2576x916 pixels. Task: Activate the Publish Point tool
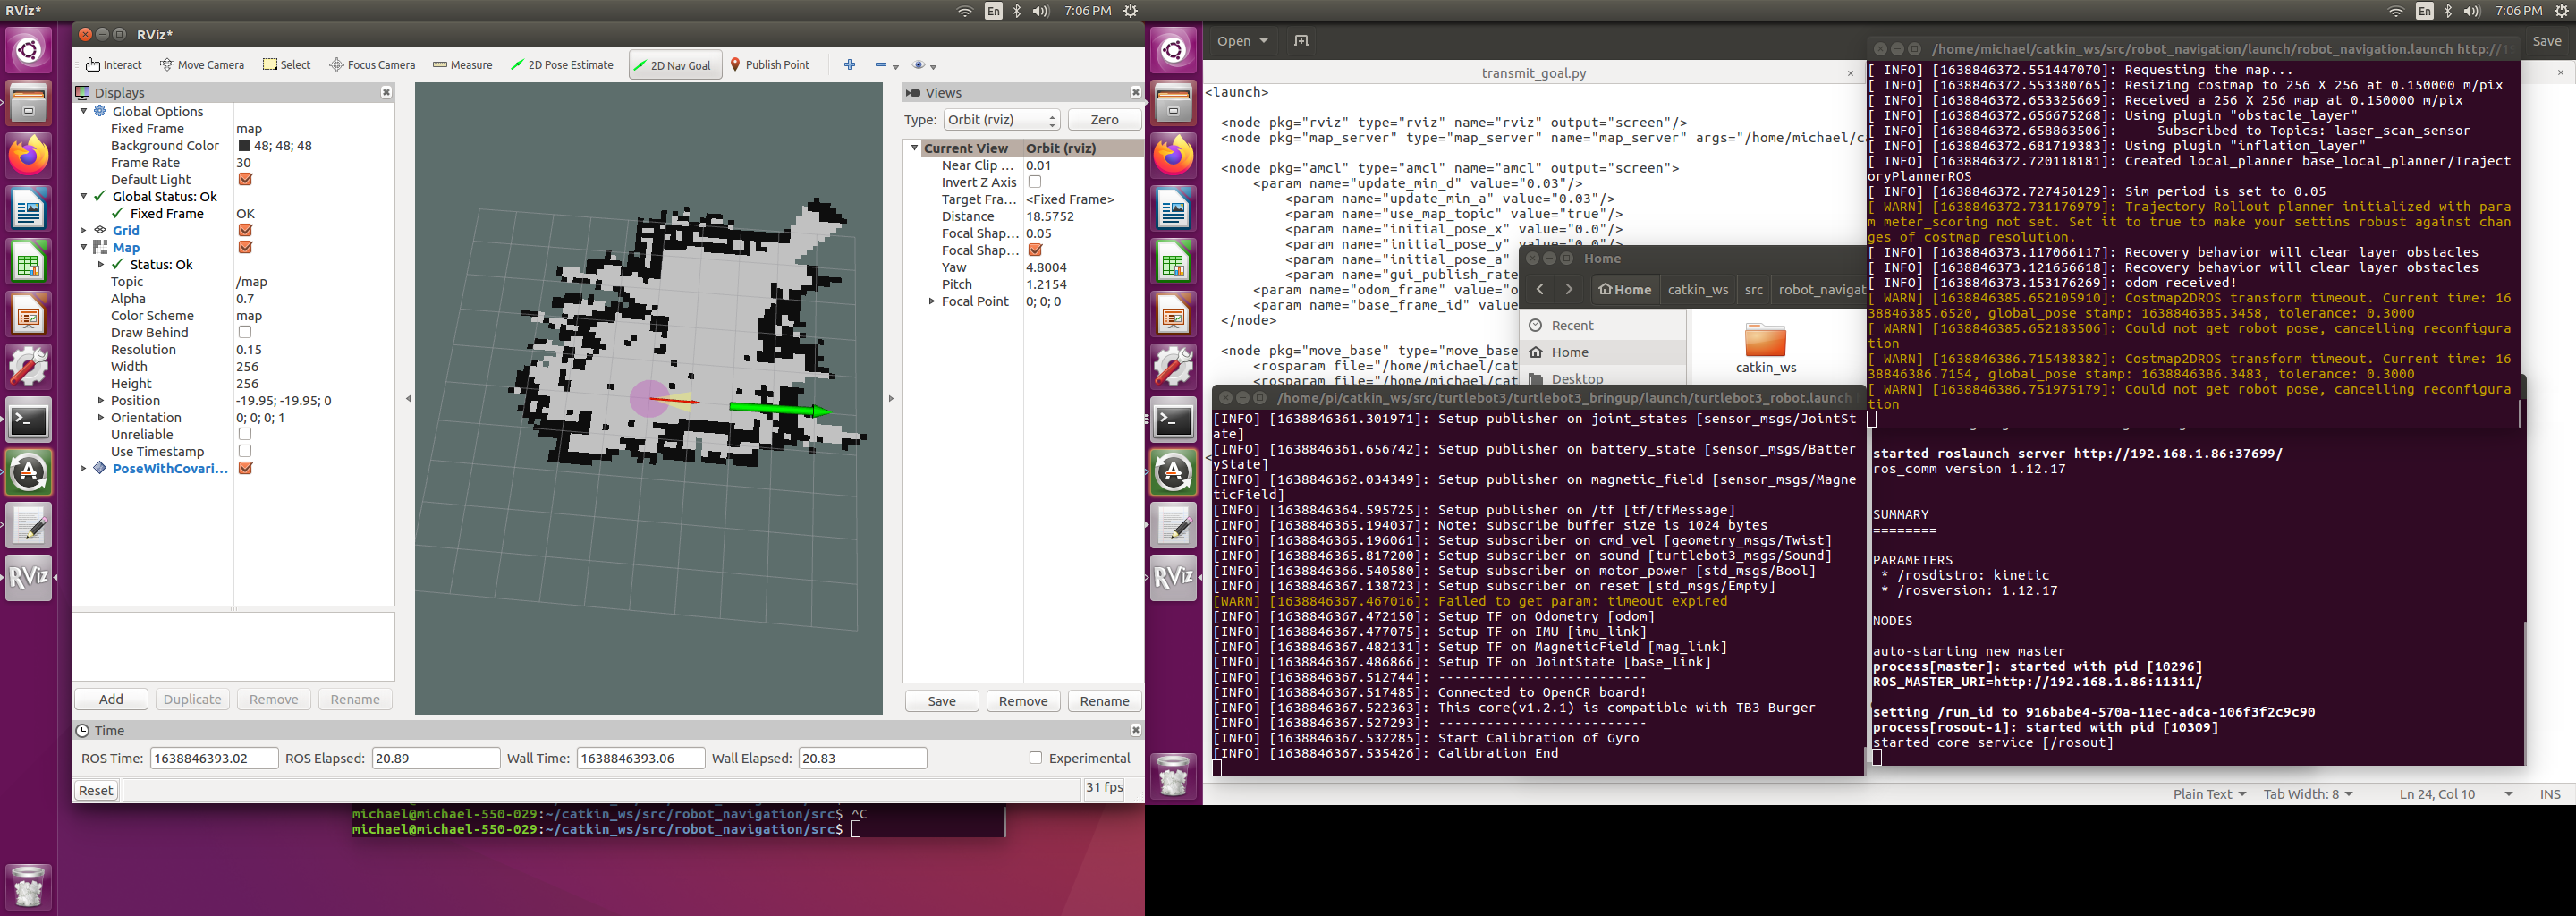[770, 64]
